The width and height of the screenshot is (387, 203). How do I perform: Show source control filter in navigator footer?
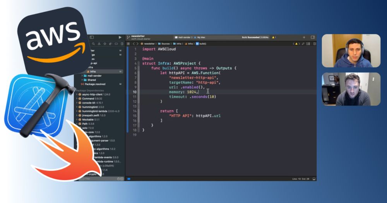tap(122, 179)
